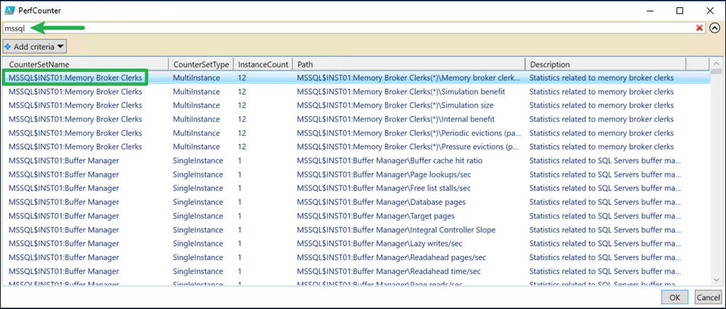Sort by the Description column header
This screenshot has width=726, height=309.
point(605,65)
